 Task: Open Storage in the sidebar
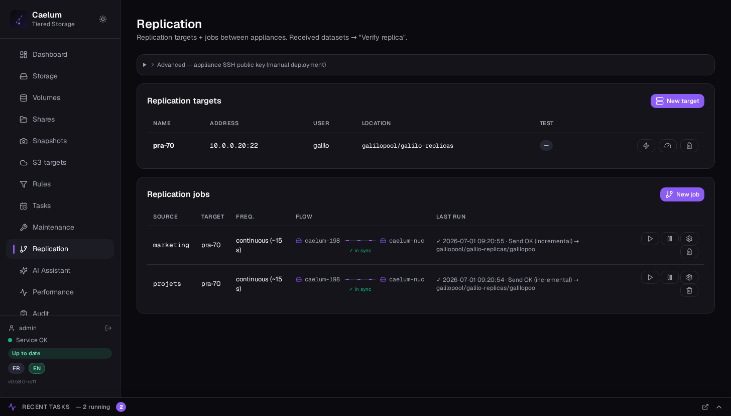coord(60,76)
